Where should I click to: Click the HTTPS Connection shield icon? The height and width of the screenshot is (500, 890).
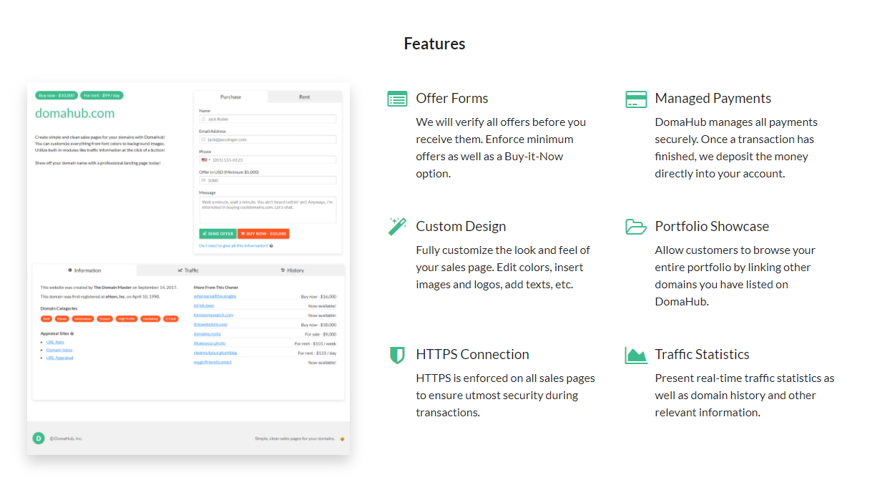[x=397, y=355]
